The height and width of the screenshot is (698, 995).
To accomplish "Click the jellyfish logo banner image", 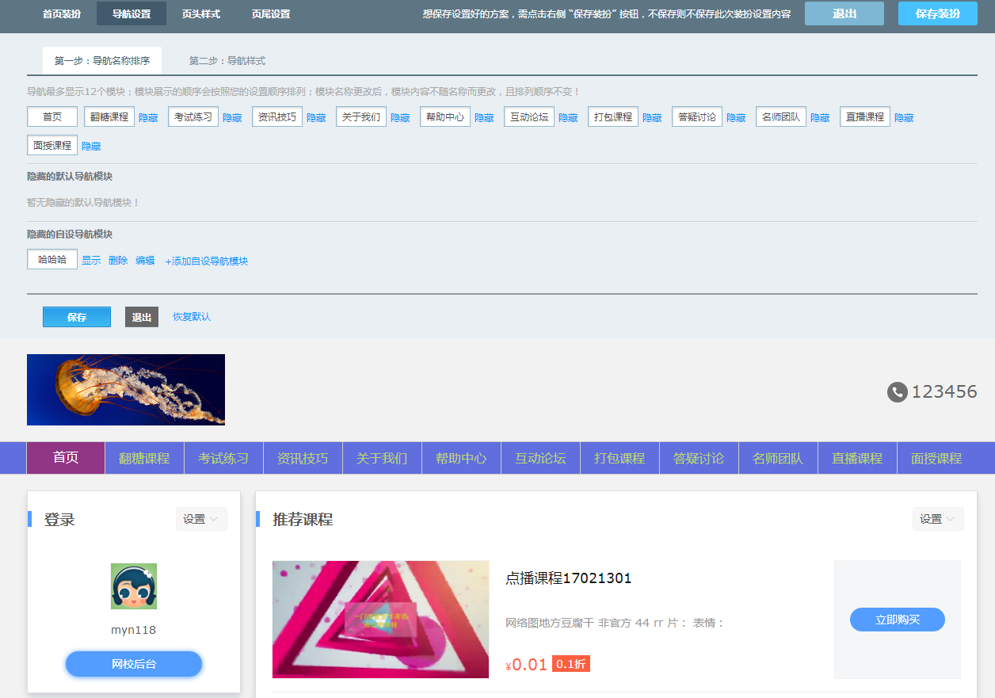I will click(126, 390).
